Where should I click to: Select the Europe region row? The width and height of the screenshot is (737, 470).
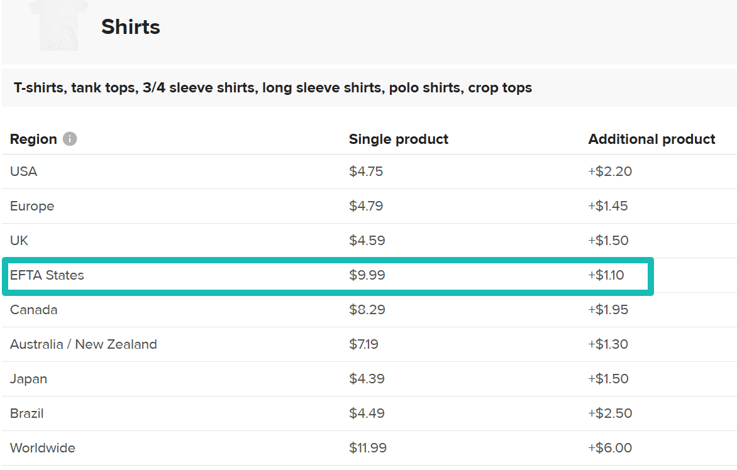click(369, 206)
